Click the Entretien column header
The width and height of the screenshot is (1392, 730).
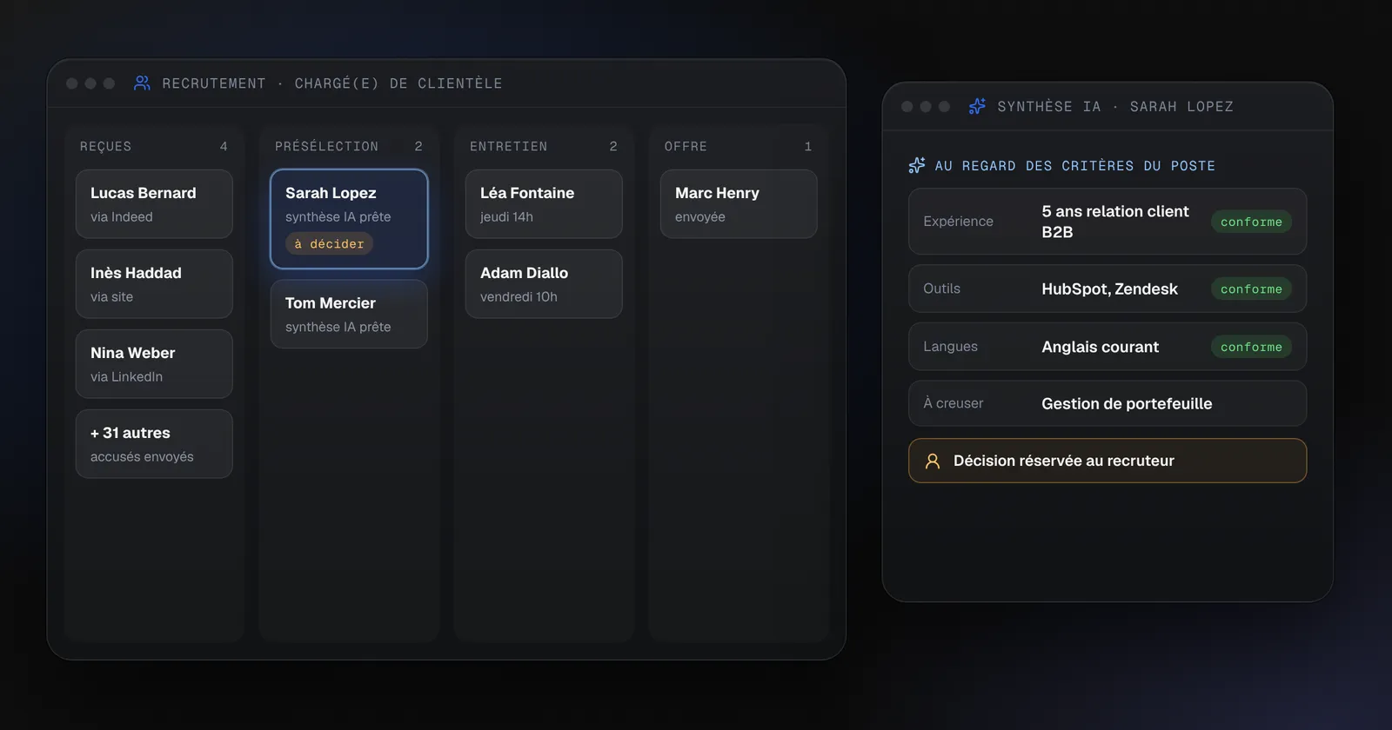point(509,146)
